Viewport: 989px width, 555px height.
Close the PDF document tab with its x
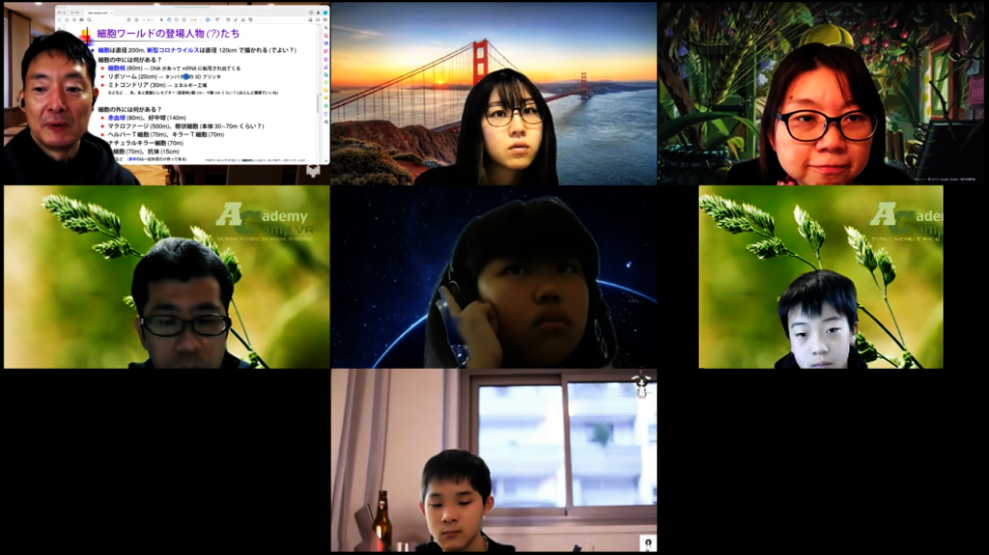(x=112, y=13)
